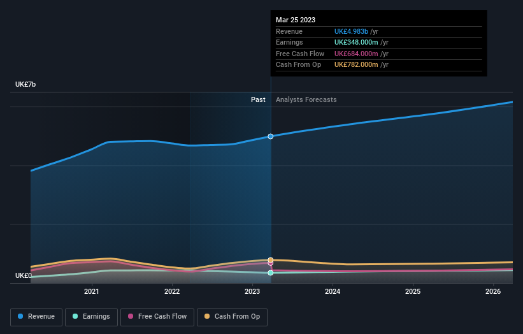Toggle the Cash From Op legend series
The height and width of the screenshot is (334, 523).
pyautogui.click(x=232, y=317)
